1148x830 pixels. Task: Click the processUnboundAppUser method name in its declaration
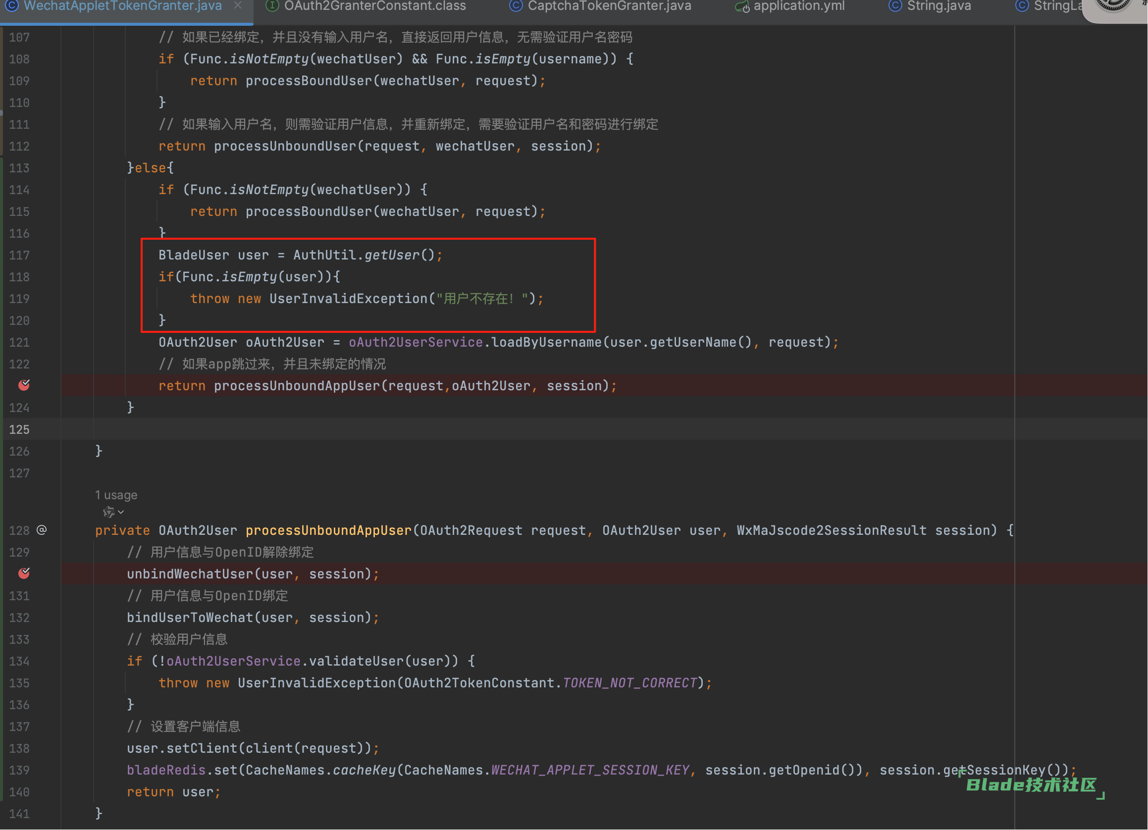pyautogui.click(x=328, y=530)
